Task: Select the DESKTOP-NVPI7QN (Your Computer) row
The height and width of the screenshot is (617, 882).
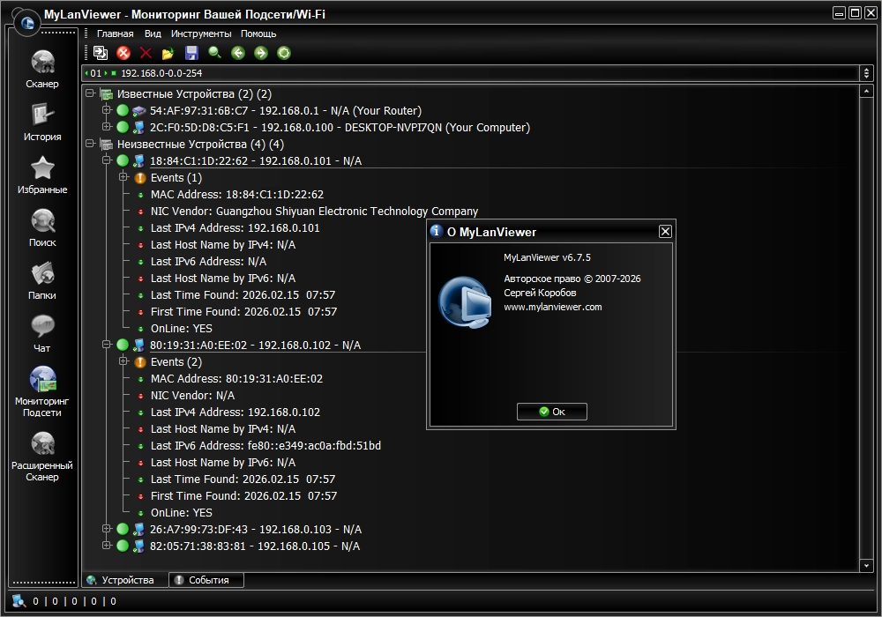Action: pos(340,128)
